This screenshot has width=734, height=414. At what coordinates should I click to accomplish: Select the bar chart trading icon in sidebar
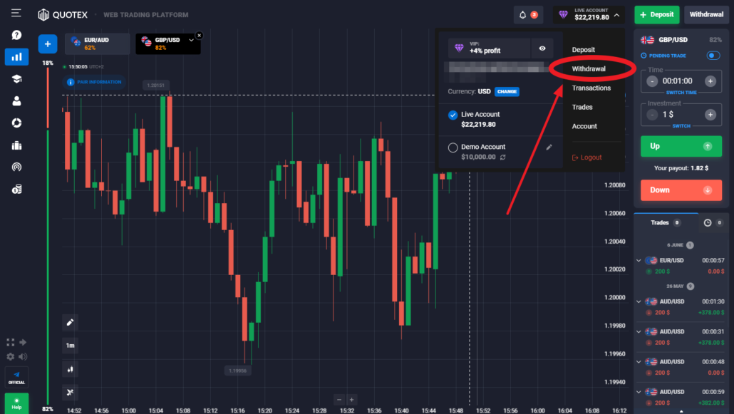[16, 56]
